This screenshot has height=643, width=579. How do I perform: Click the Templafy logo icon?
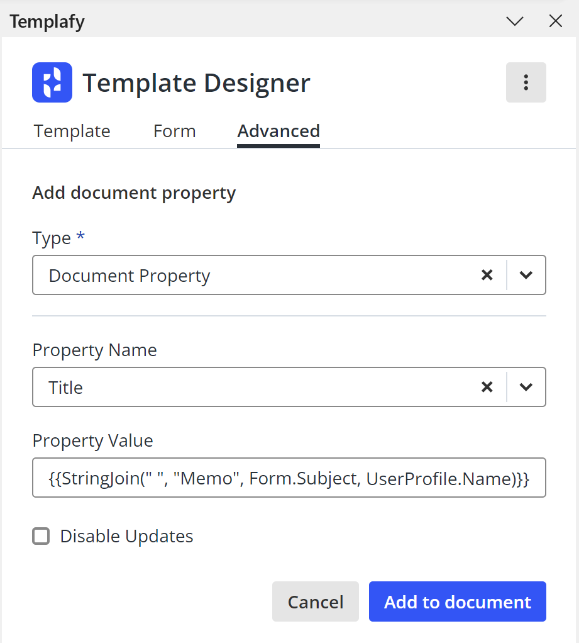click(52, 82)
